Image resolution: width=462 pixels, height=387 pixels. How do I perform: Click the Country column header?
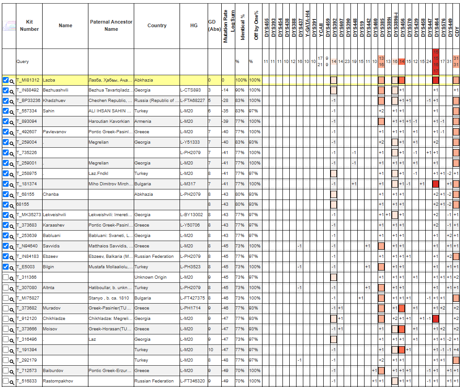pos(157,26)
